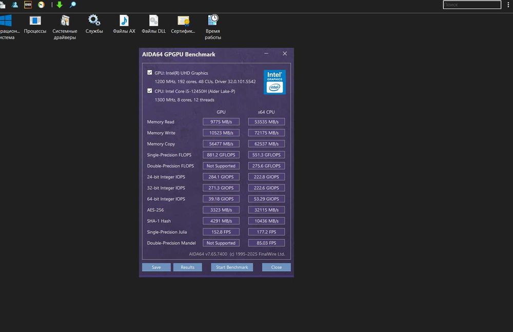
Task: Click CPU value 53.29 GIOPS
Action: click(x=266, y=199)
